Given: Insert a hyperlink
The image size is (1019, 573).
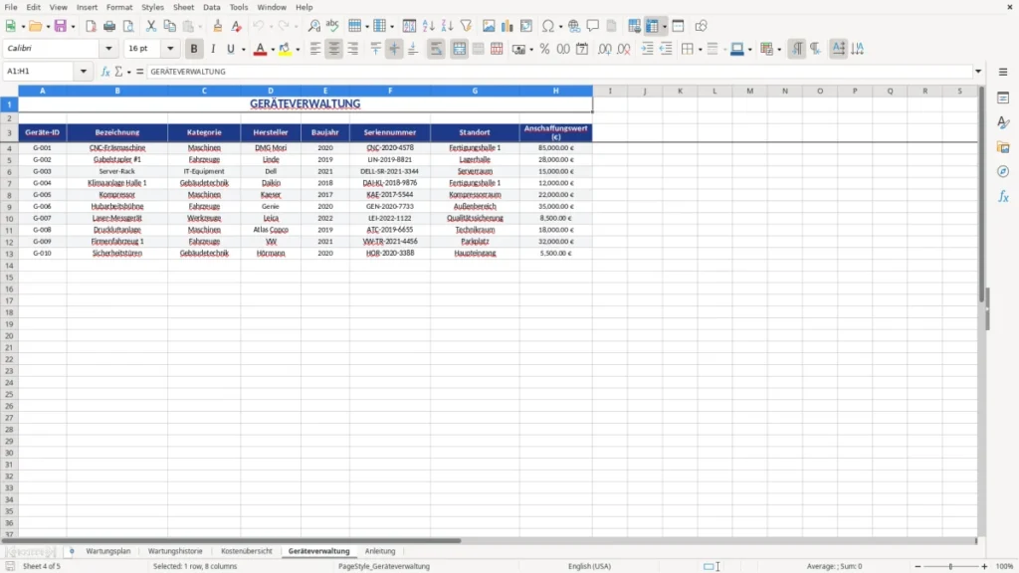Looking at the screenshot, I should pyautogui.click(x=574, y=26).
